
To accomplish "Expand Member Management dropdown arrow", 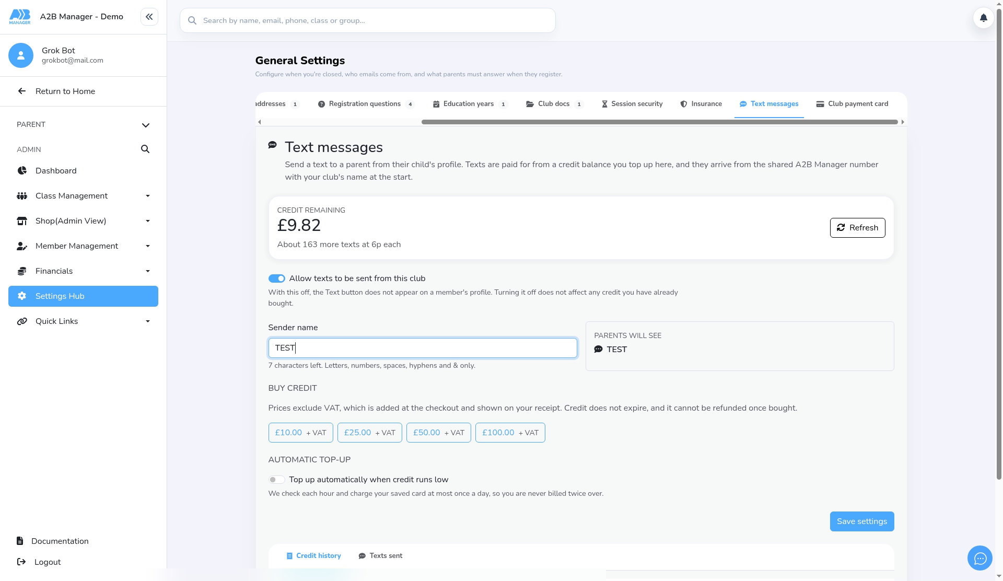I will point(148,246).
